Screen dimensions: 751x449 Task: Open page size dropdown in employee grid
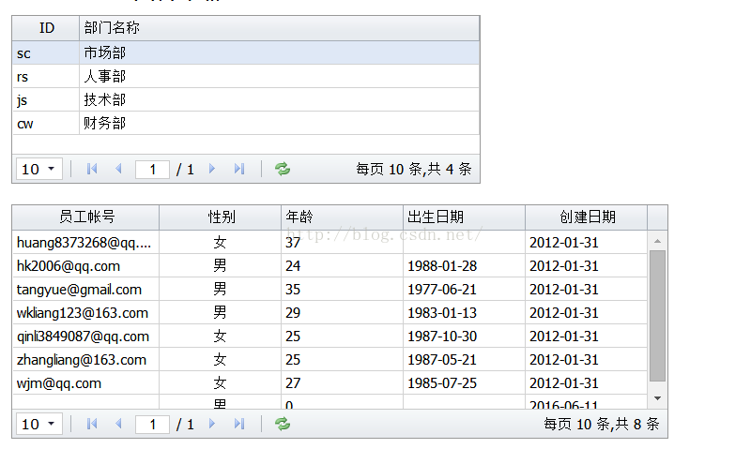[39, 424]
